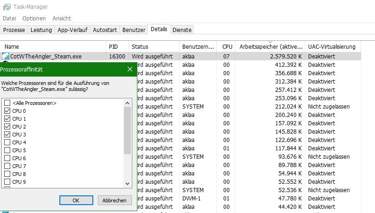
Task: Select the row with 89.788 K memory
Action: pos(249,165)
